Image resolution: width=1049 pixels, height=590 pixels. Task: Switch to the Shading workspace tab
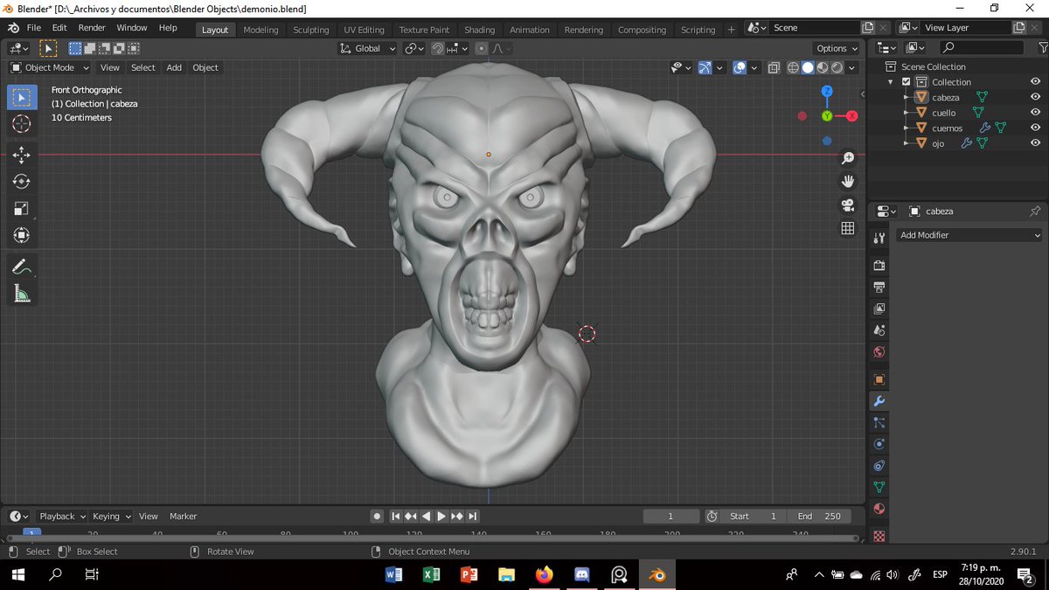479,30
